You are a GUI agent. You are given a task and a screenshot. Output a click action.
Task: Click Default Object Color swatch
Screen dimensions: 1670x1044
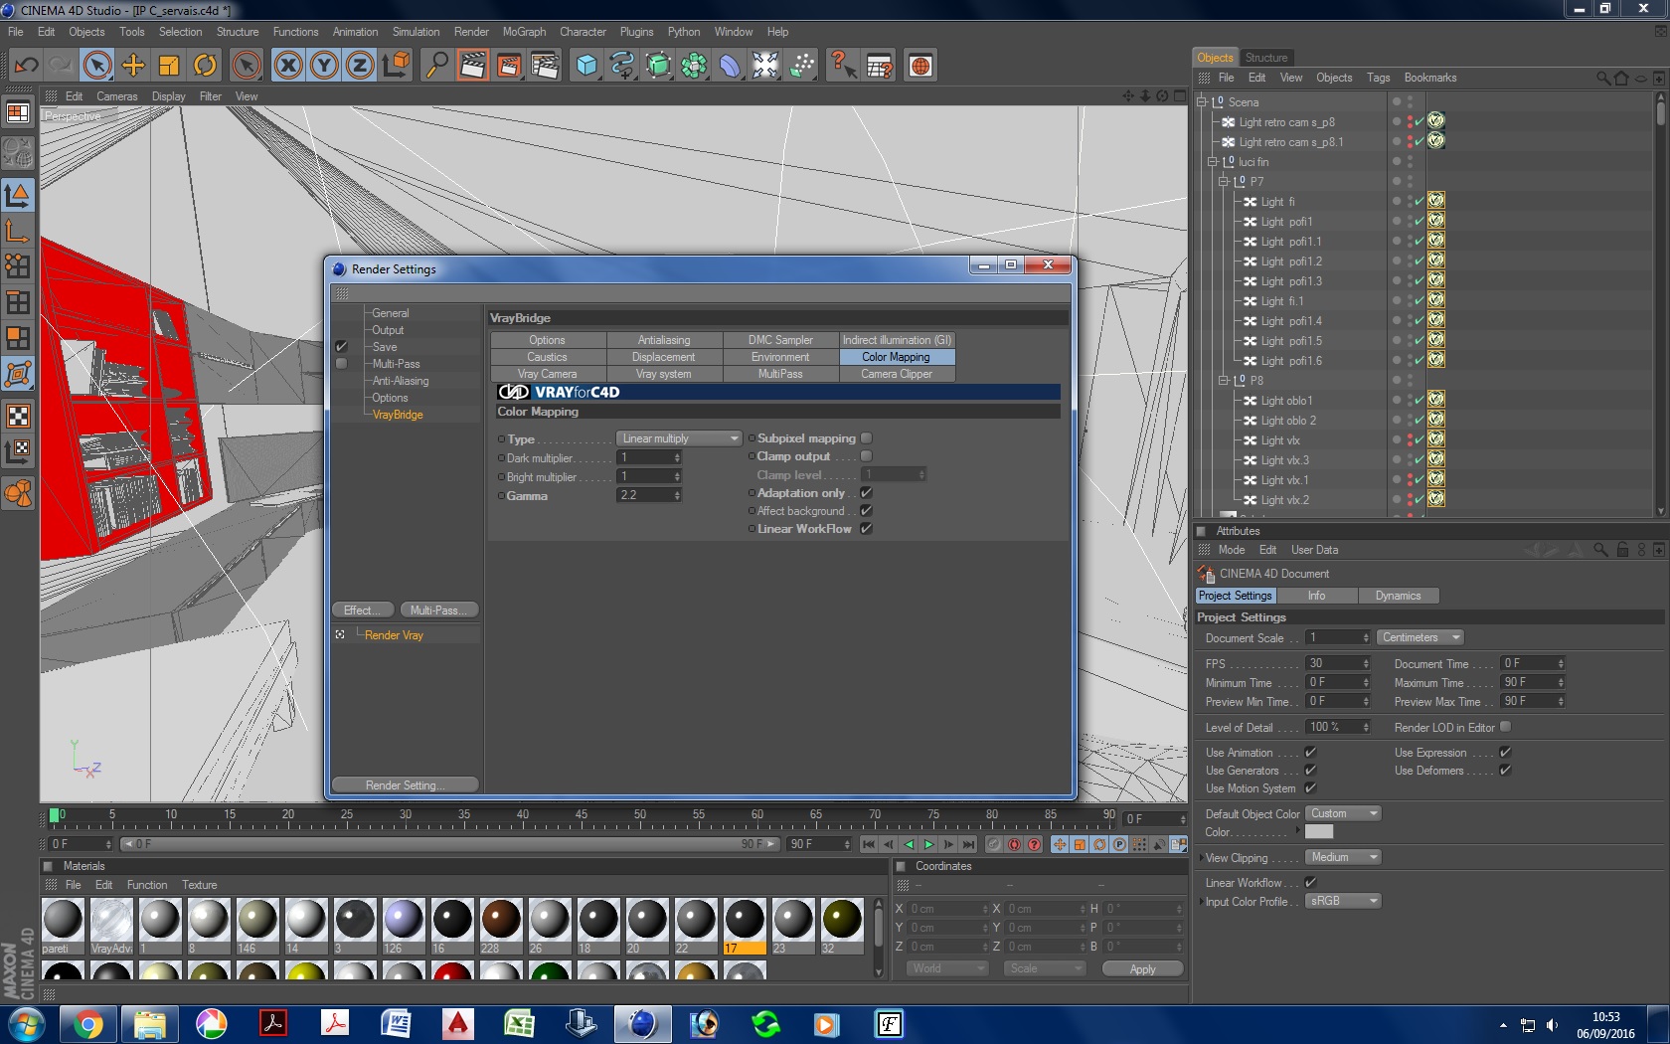click(1319, 832)
